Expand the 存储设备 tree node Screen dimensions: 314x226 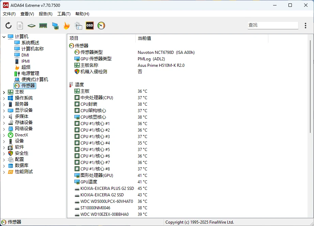coord(4,123)
